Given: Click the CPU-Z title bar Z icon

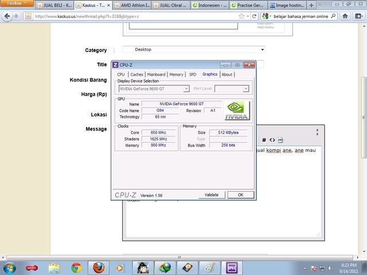Looking at the screenshot, I should click(x=115, y=65).
